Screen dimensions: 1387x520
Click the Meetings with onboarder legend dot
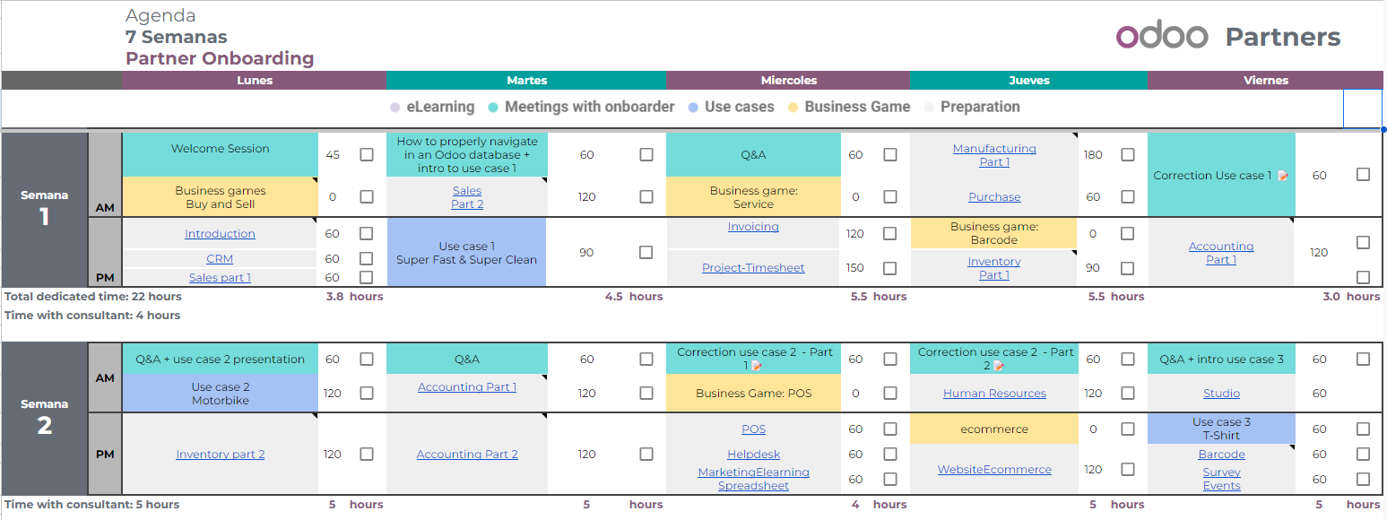tap(493, 108)
